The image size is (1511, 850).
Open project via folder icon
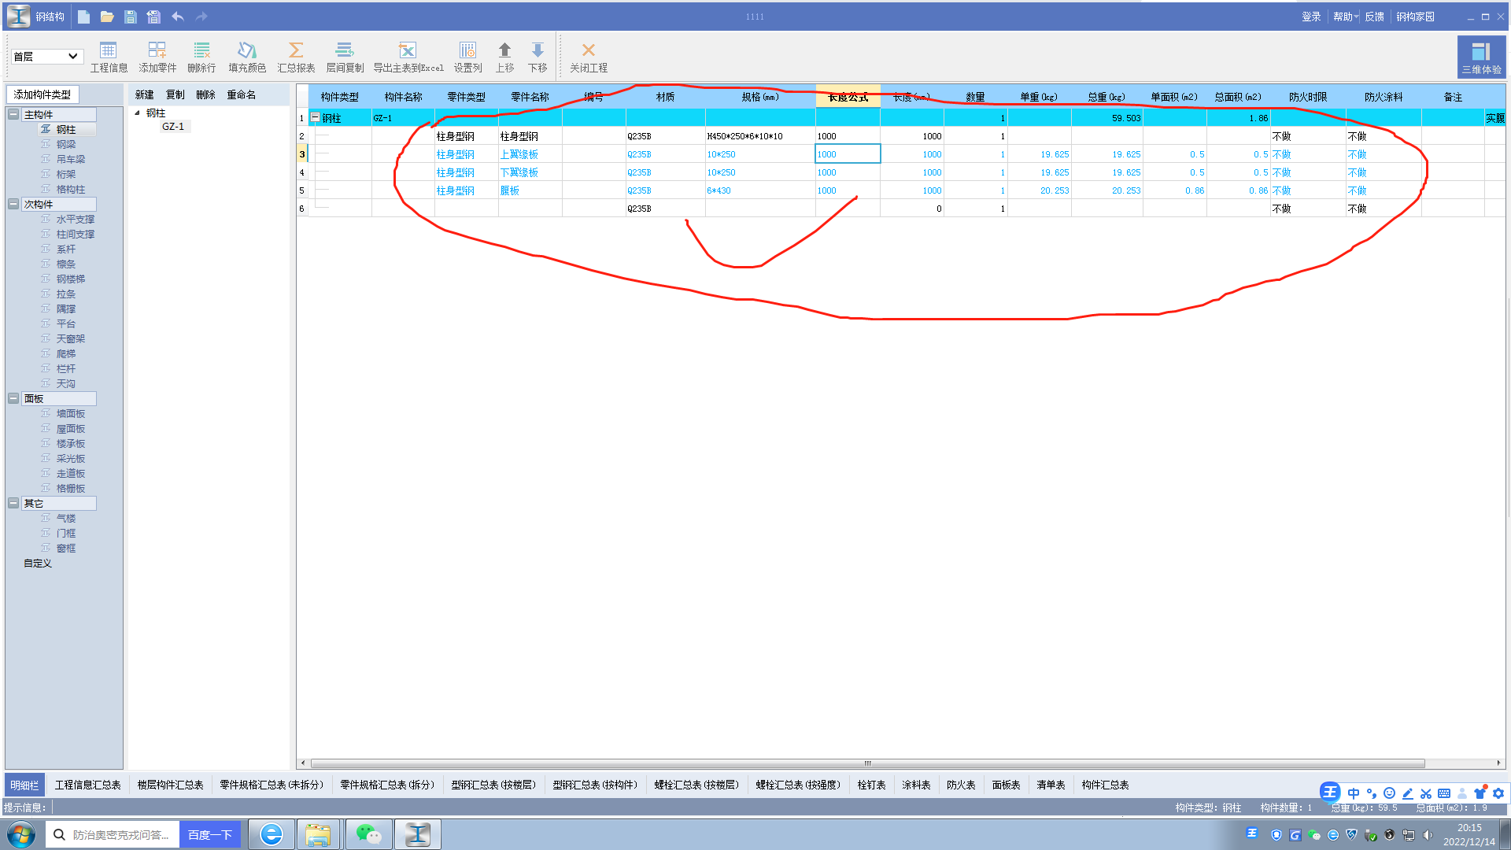[107, 17]
